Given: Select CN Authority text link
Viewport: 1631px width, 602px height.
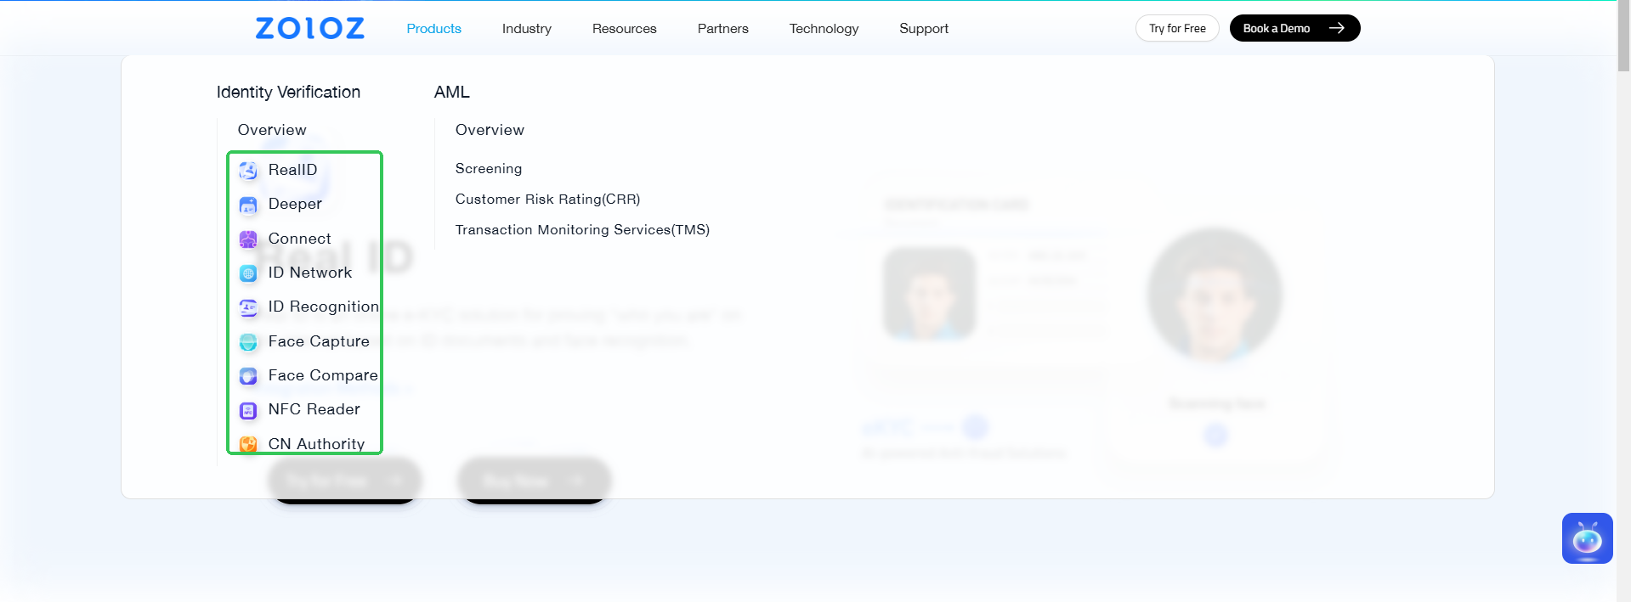Looking at the screenshot, I should pyautogui.click(x=316, y=444).
